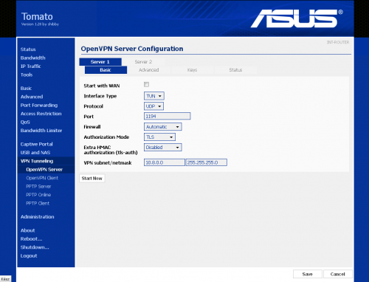Open the Advanced sub-tab
This screenshot has width=369, height=282.
(x=149, y=70)
